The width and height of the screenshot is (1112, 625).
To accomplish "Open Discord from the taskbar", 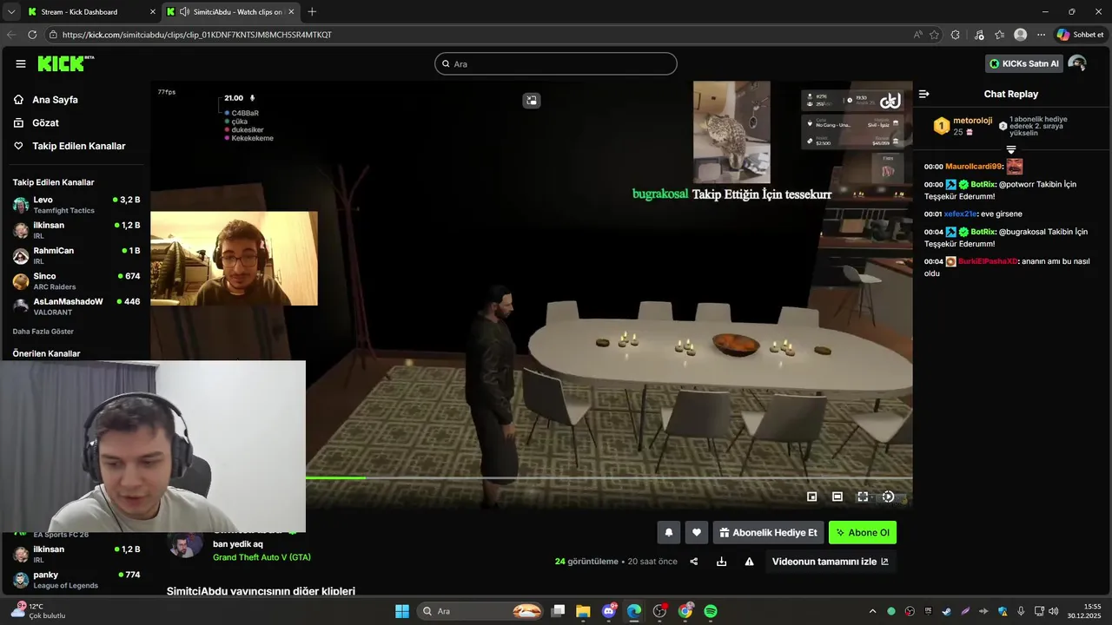I will click(609, 611).
